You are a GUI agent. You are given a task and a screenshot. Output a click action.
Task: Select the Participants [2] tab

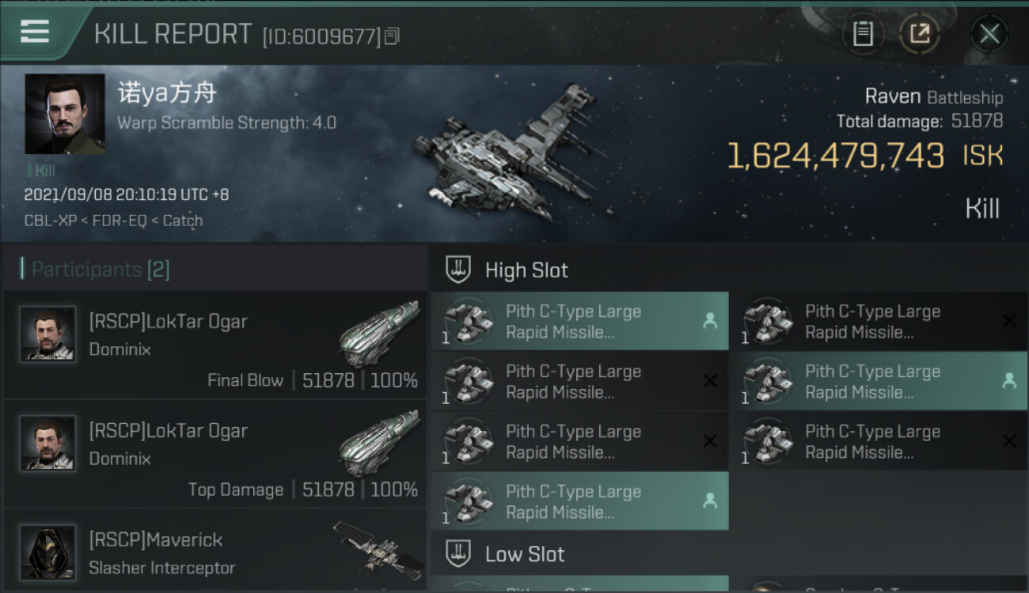point(100,270)
